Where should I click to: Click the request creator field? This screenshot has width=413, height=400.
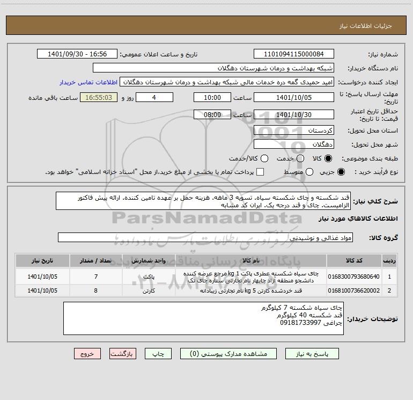227,82
